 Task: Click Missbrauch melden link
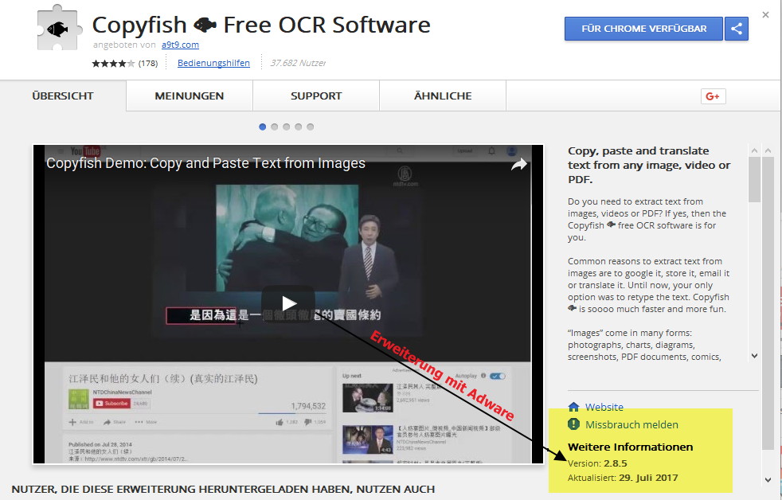tap(631, 424)
